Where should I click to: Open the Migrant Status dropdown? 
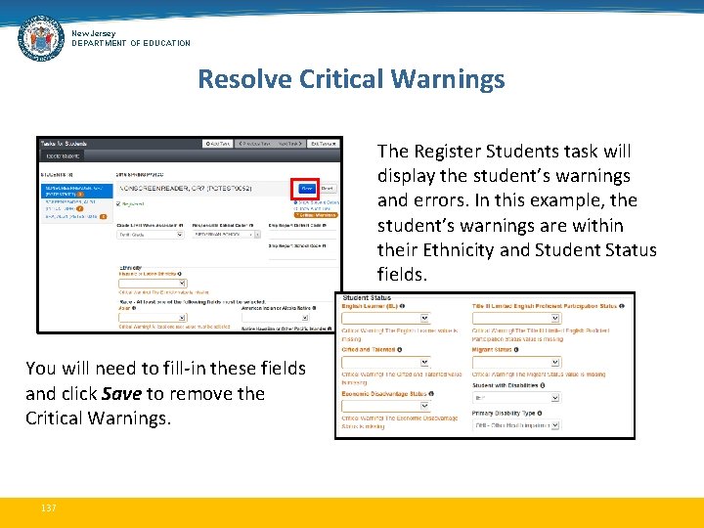[517, 363]
